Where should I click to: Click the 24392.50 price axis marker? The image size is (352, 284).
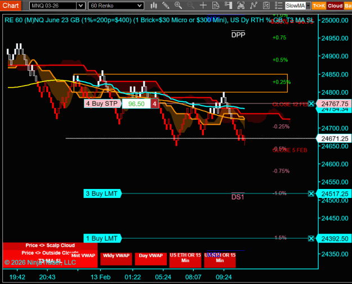tap(333, 238)
